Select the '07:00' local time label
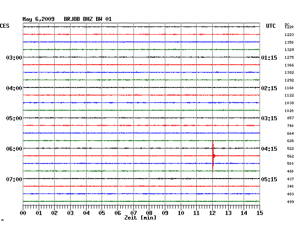Screen dimensions: 296x225 [x=14, y=179]
